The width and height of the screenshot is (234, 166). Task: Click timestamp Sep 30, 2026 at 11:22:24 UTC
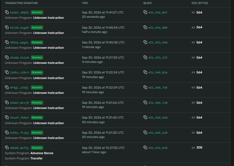(x=103, y=72)
